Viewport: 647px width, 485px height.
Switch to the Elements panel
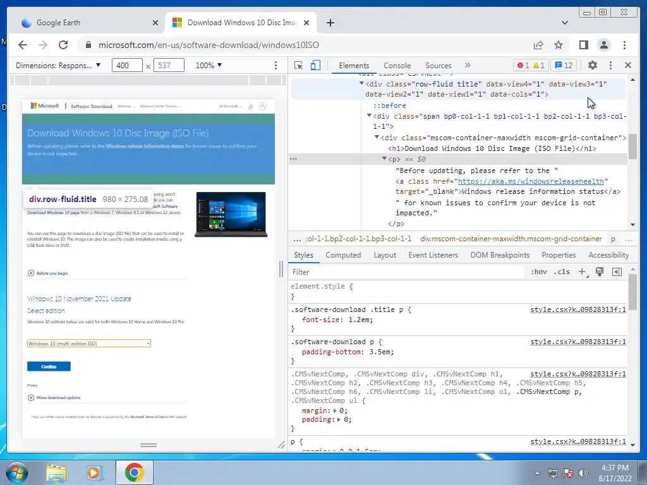354,66
